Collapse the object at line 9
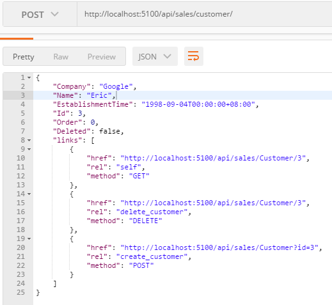 29,149
